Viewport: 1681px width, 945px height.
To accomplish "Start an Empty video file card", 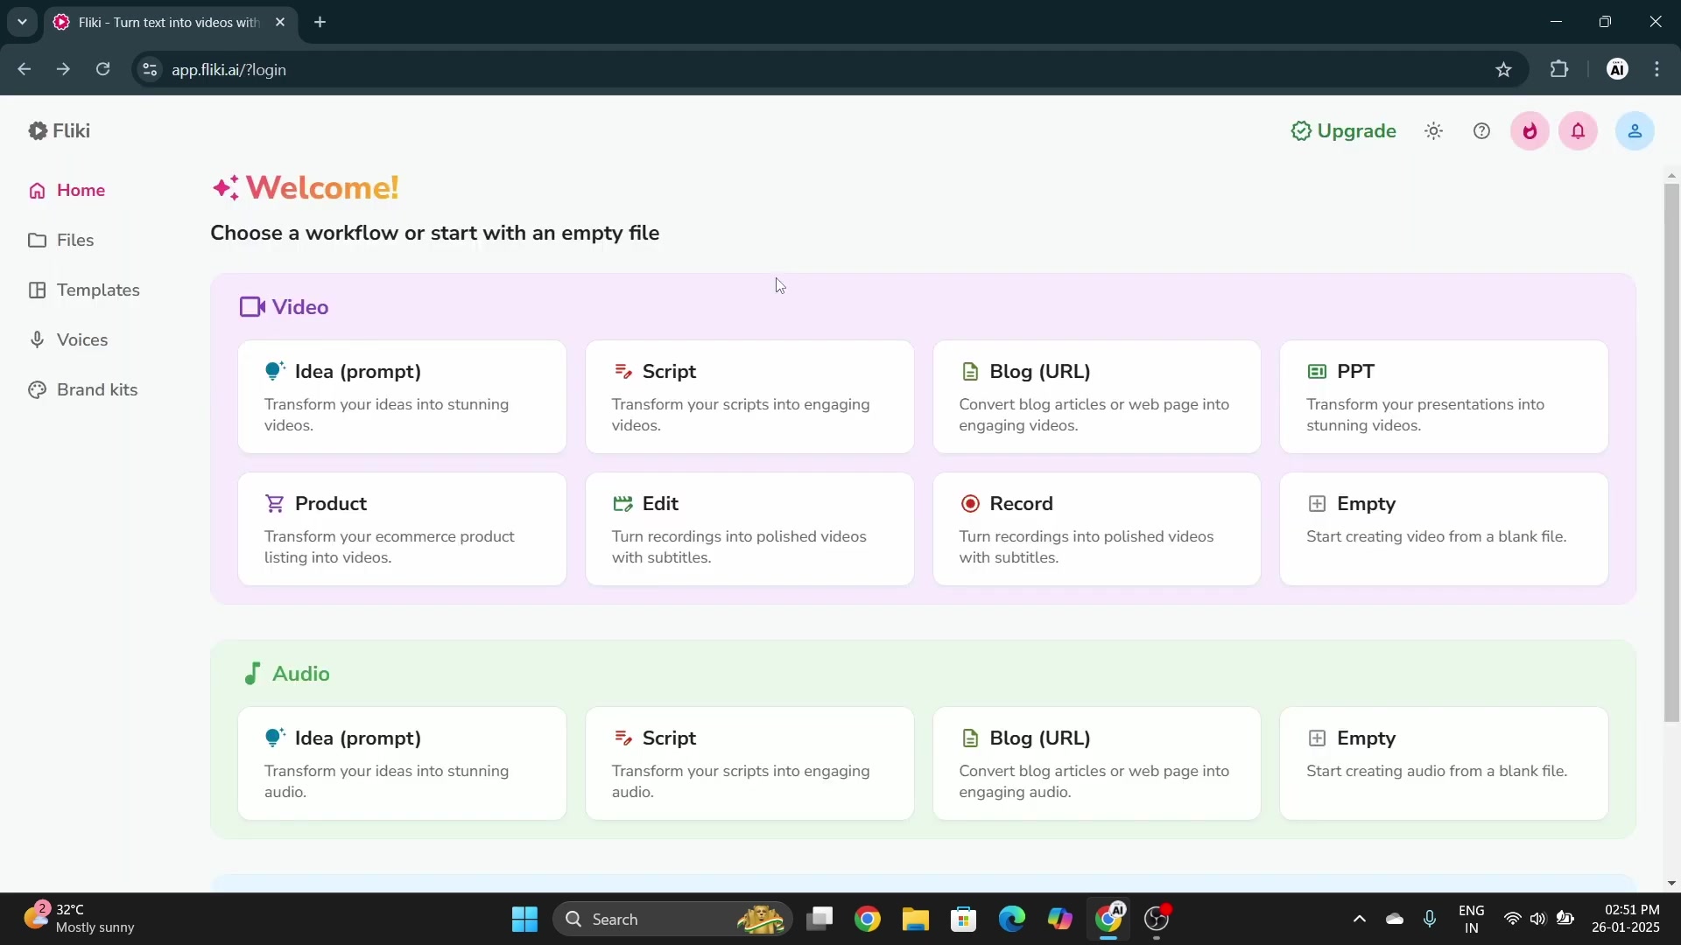I will [x=1444, y=529].
